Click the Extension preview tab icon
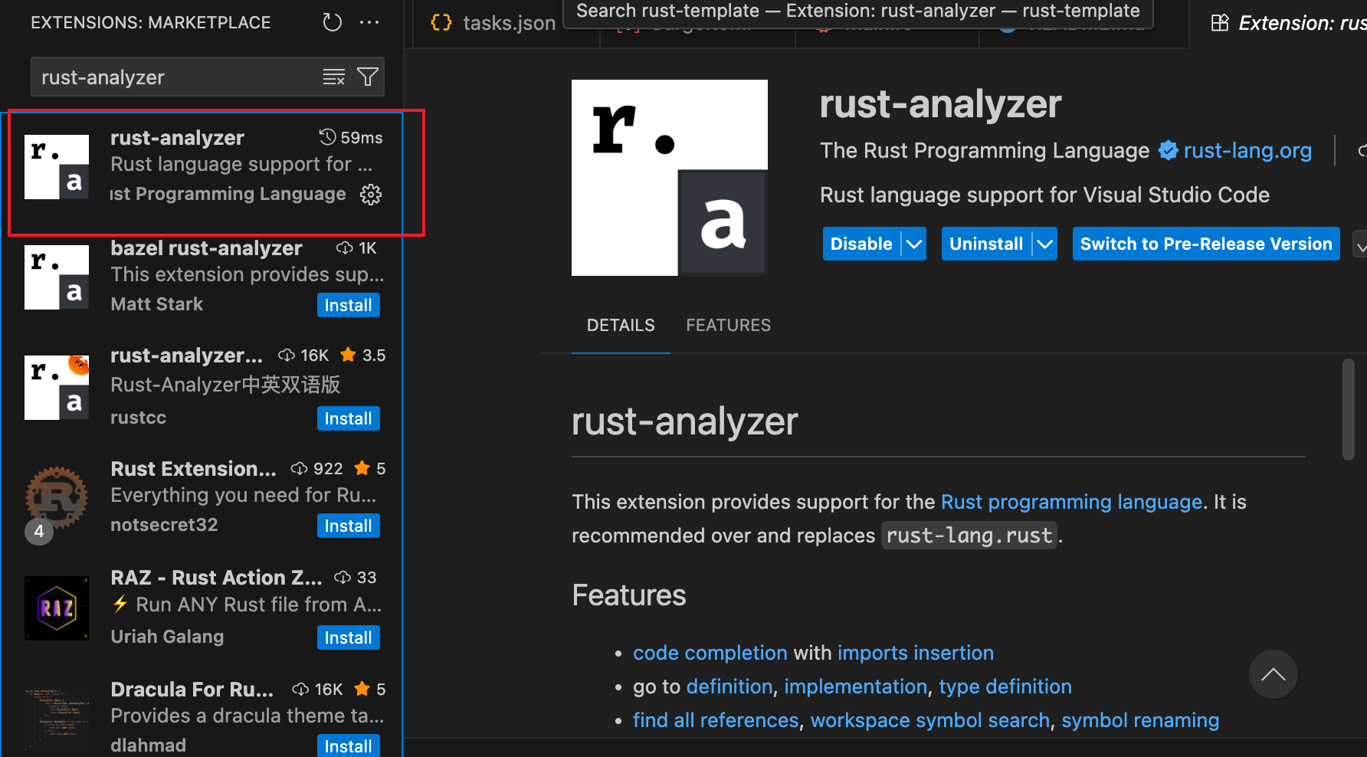The image size is (1367, 757). (1219, 22)
